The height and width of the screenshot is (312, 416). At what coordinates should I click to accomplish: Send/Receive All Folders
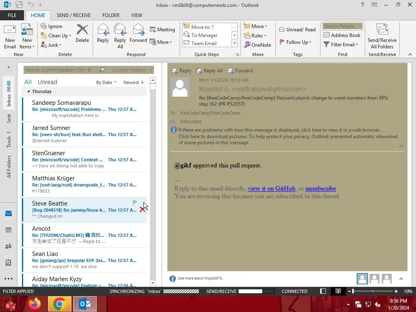382,37
